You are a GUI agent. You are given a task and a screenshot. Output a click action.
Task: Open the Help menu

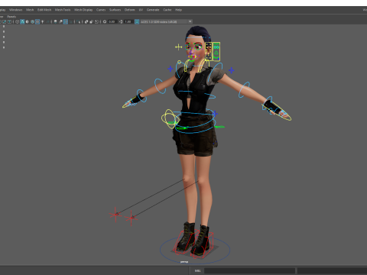tap(178, 10)
